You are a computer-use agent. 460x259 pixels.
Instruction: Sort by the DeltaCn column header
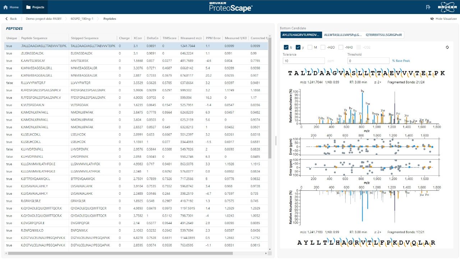[x=152, y=38]
